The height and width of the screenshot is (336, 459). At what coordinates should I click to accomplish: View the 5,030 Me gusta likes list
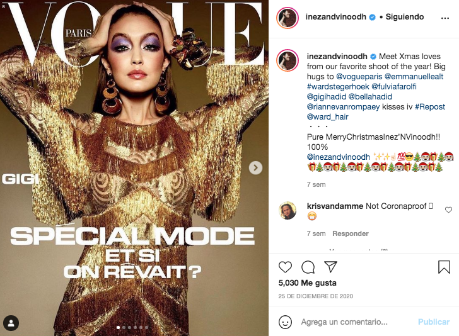(x=308, y=283)
